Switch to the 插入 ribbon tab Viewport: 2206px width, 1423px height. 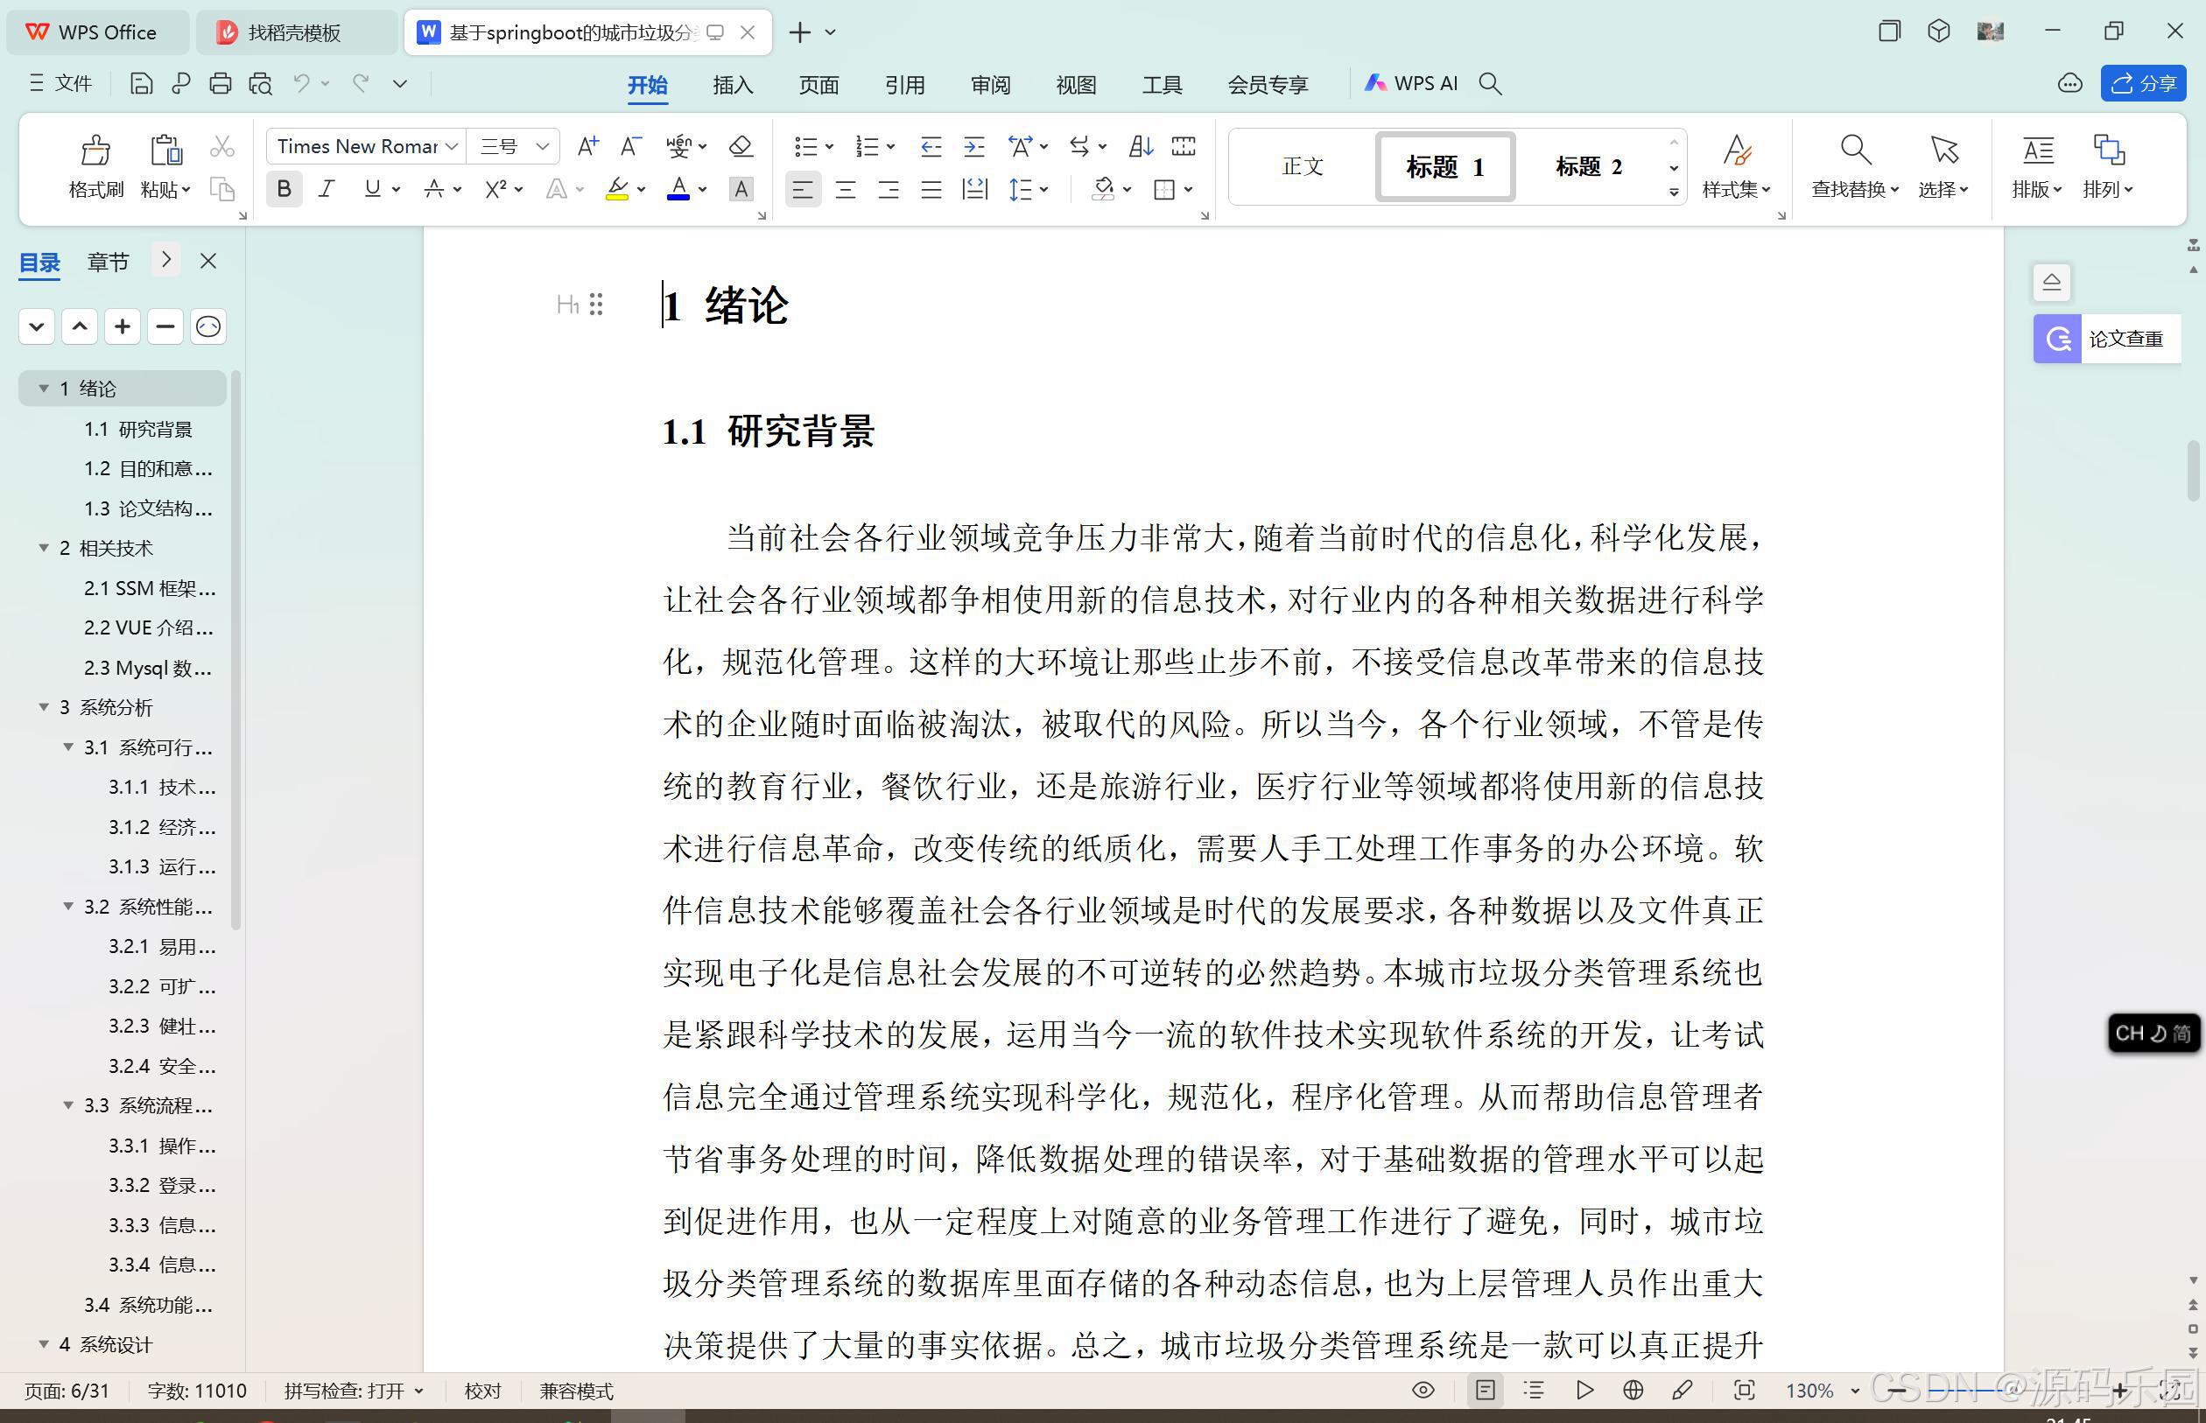[x=733, y=85]
